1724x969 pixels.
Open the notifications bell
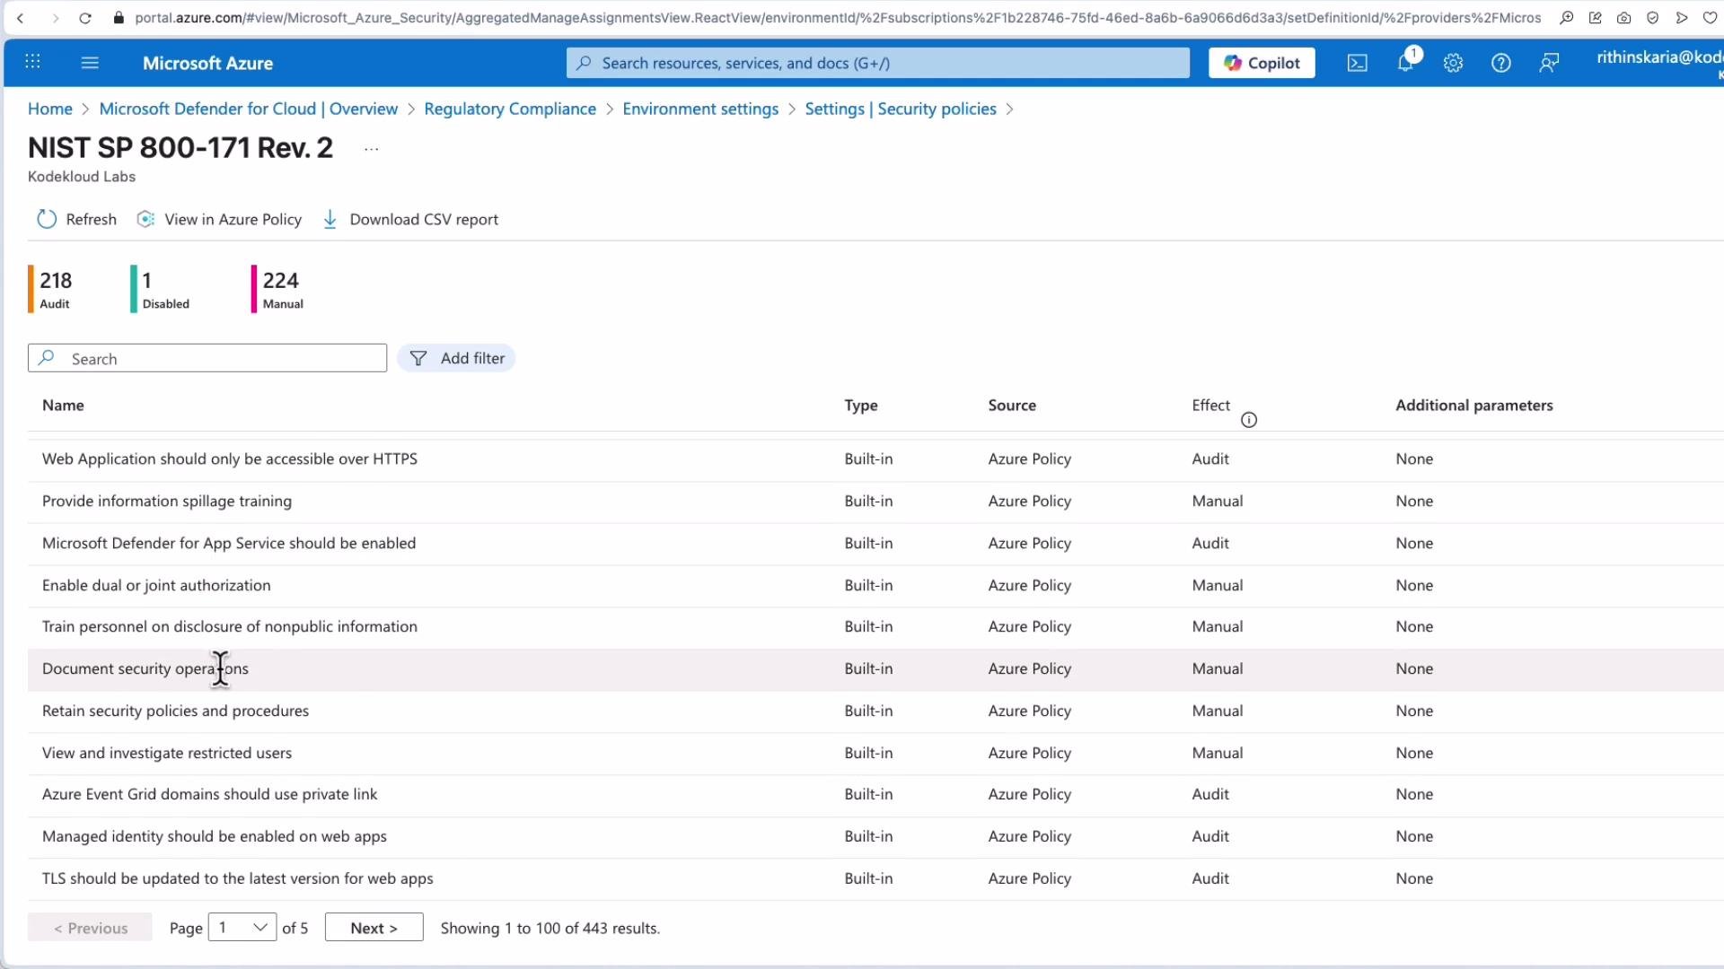(1405, 63)
